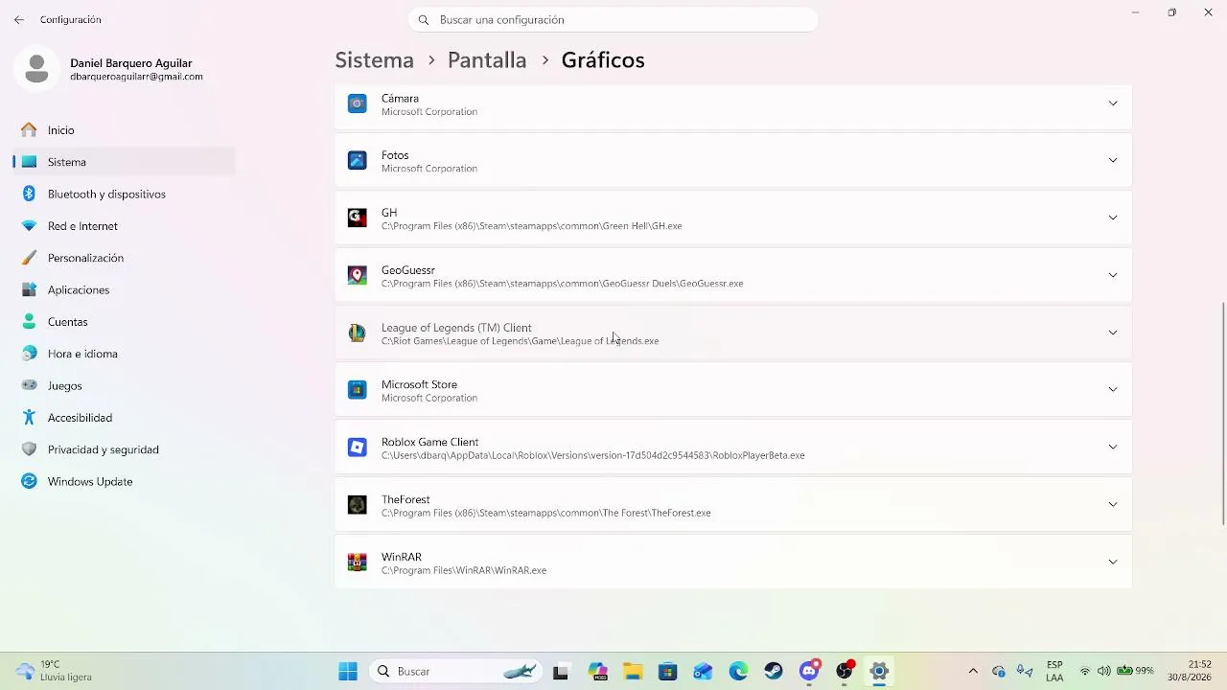Open the battery 99% indicator
This screenshot has width=1227, height=690.
point(1135,671)
